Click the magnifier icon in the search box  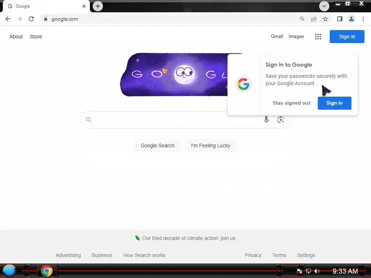tap(88, 119)
